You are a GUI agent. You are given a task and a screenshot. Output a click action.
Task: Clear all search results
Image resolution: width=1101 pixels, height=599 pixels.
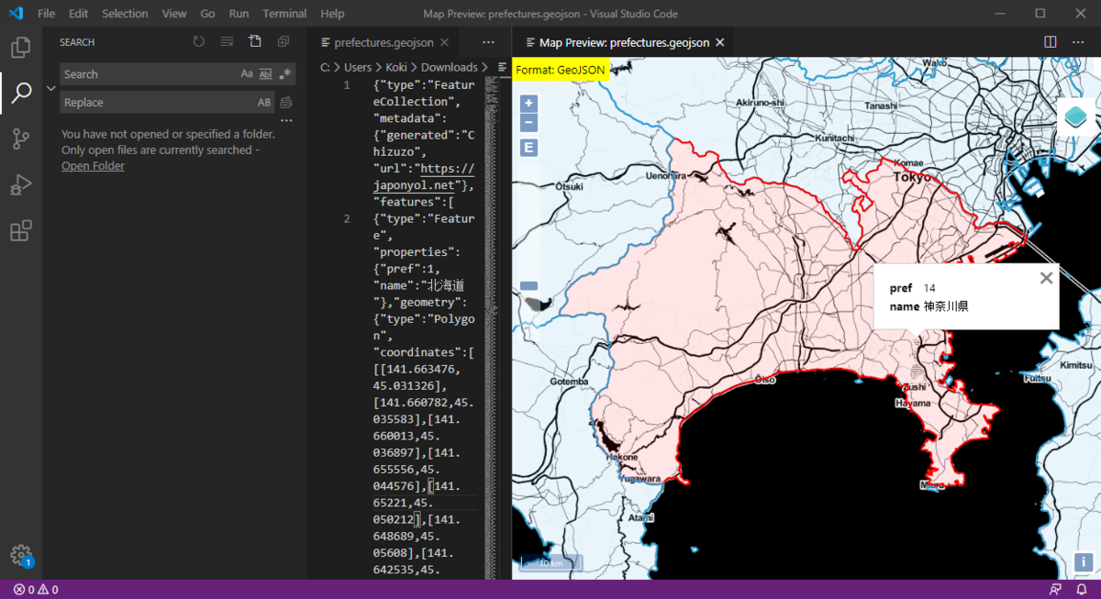[x=226, y=41]
